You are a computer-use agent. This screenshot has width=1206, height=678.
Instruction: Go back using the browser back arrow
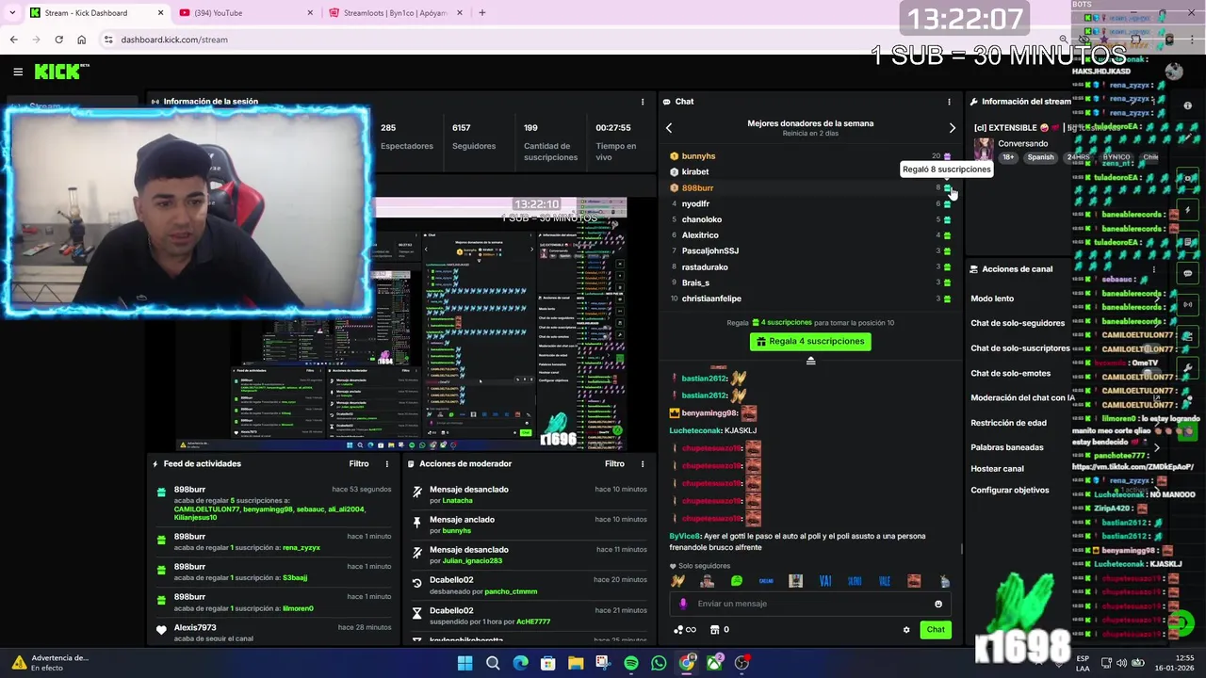click(13, 40)
